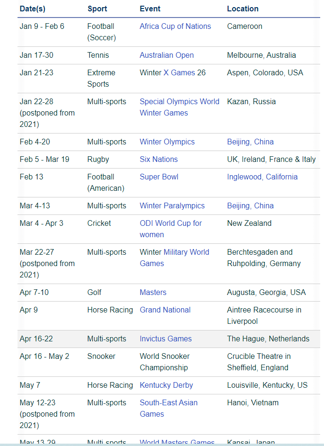Click the Inglewood location link
Screen dimensions: 324x446
pyautogui.click(x=244, y=177)
